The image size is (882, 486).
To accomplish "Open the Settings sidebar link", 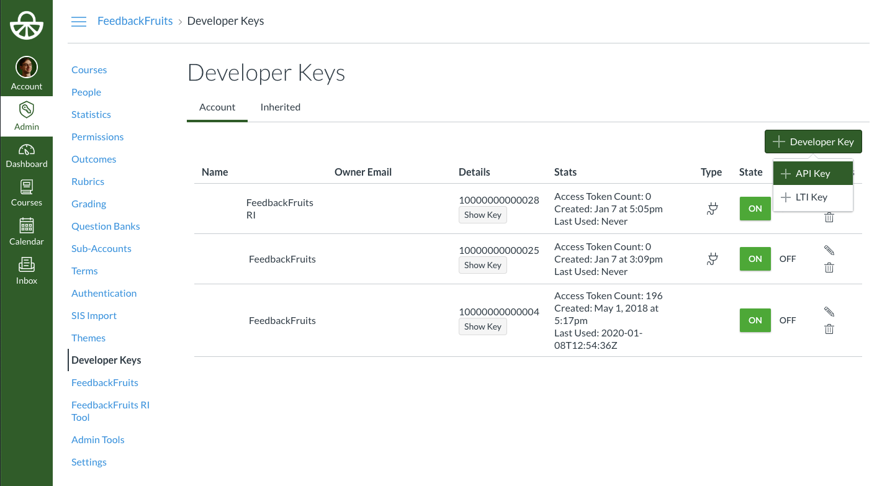I will pos(89,462).
